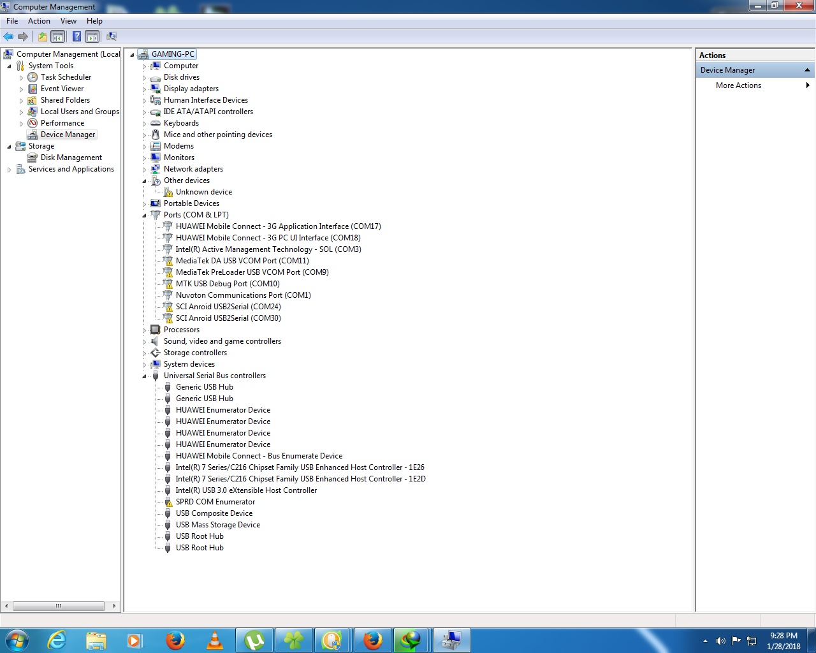Toggle the Show/Hide Action Pane toolbar icon
The height and width of the screenshot is (653, 816).
pyautogui.click(x=92, y=36)
